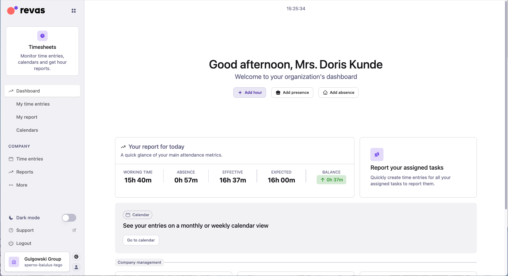
Task: Select the Time entries calendar icon
Action: [11, 159]
